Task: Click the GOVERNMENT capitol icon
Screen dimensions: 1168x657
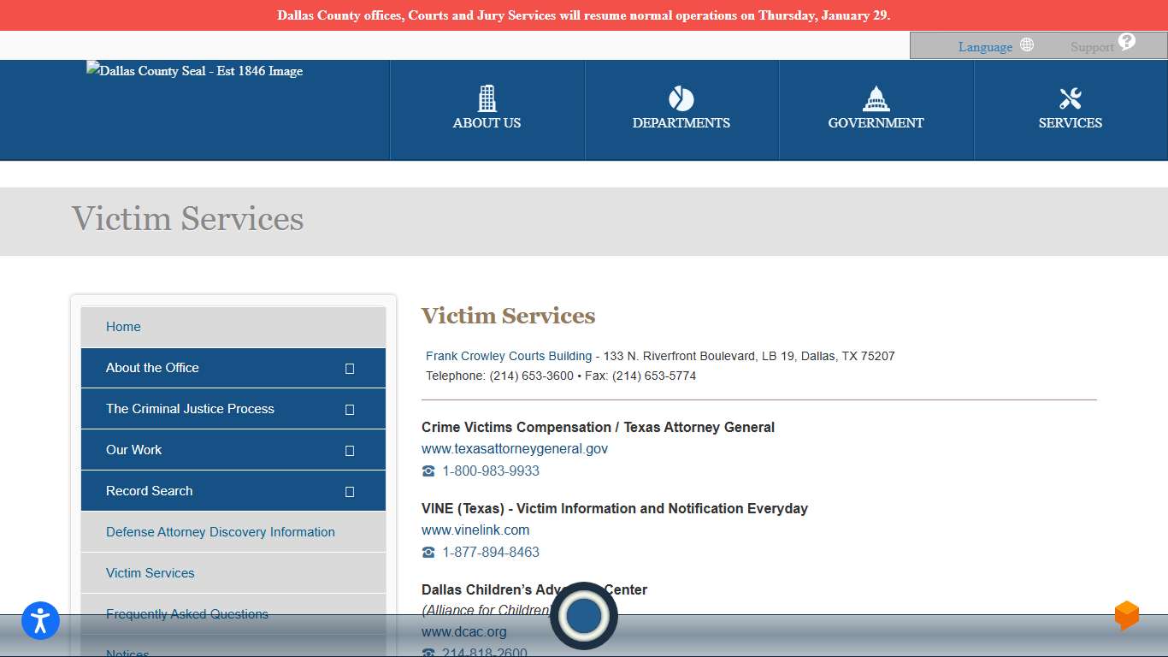Action: [876, 98]
